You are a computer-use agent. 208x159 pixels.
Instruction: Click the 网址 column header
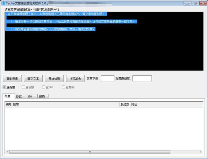pos(167,104)
